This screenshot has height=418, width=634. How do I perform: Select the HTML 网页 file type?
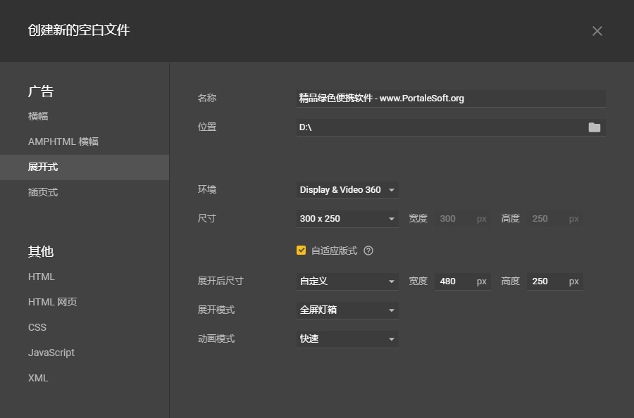[53, 302]
